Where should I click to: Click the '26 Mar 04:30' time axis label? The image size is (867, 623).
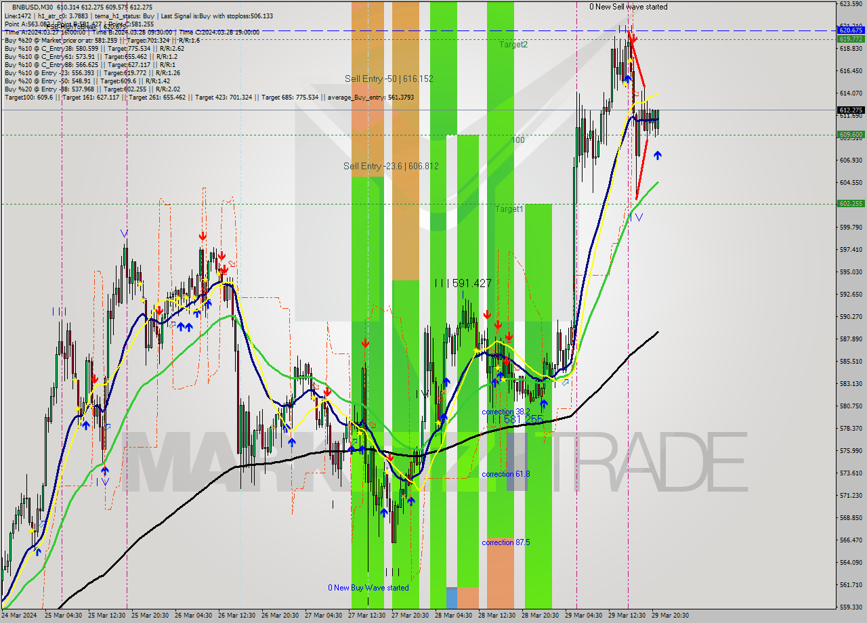194,616
